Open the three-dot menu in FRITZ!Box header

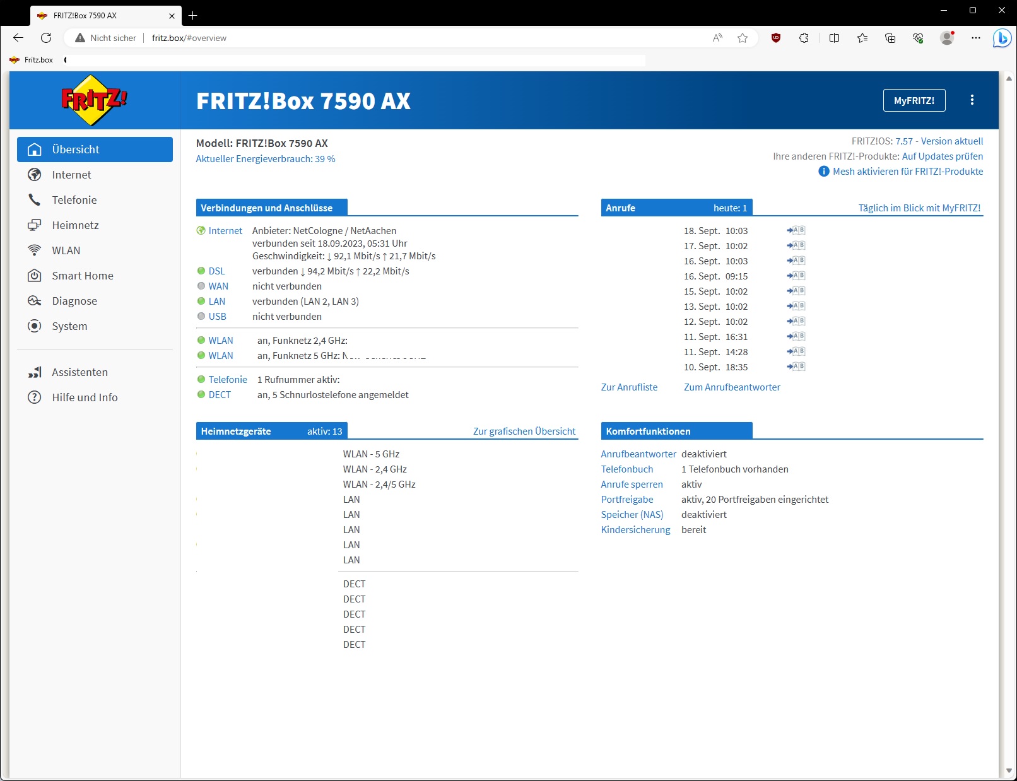coord(972,100)
